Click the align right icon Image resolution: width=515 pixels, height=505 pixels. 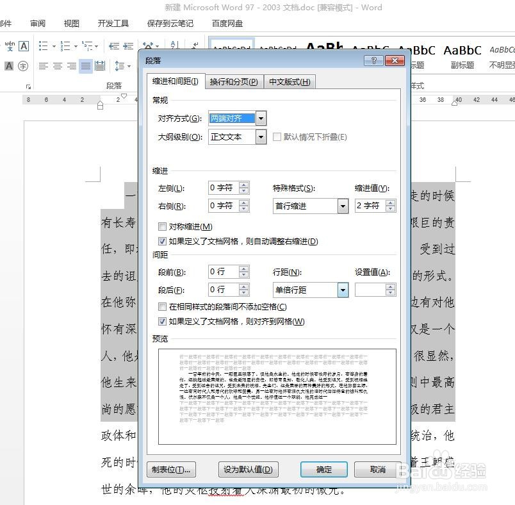click(x=72, y=66)
